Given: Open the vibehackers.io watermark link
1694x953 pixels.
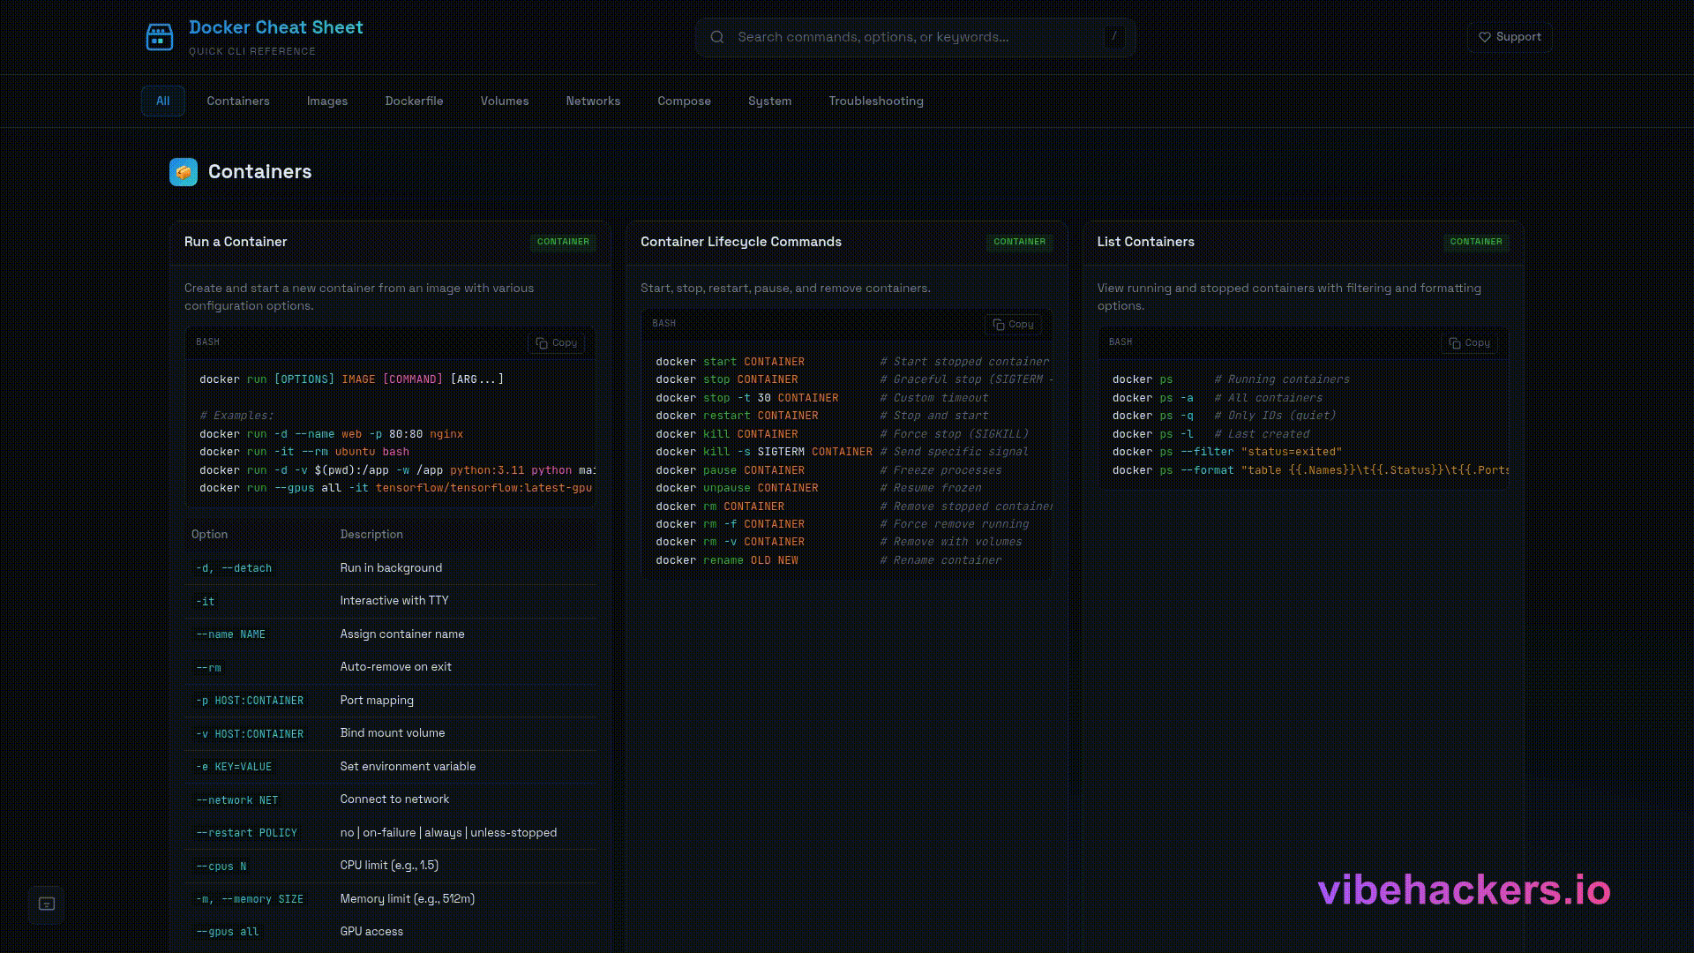Looking at the screenshot, I should (1464, 890).
